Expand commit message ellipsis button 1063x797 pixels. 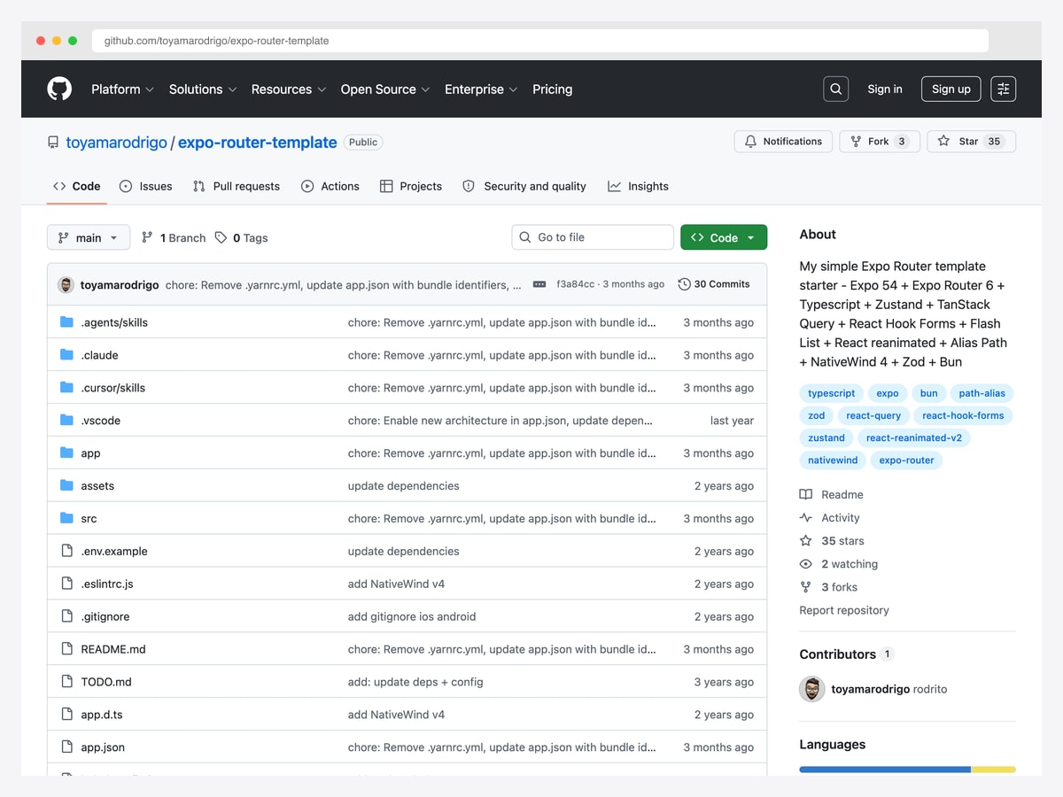pos(539,284)
